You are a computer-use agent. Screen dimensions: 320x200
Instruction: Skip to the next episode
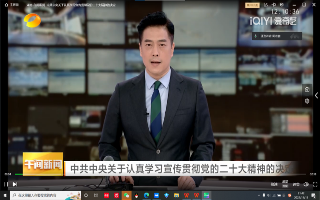click(x=15, y=184)
